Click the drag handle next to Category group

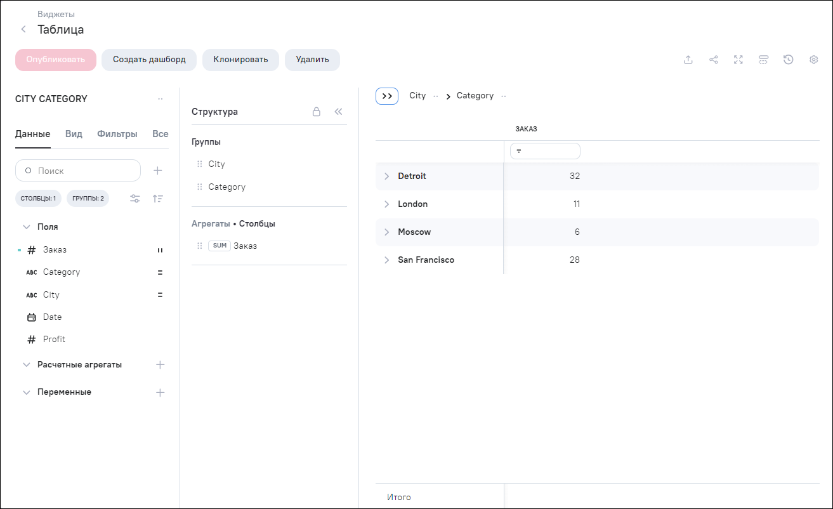pyautogui.click(x=200, y=187)
